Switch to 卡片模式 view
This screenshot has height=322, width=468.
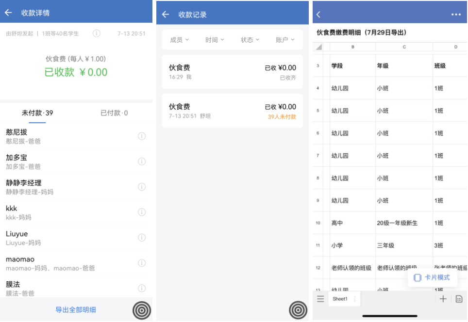pos(432,277)
